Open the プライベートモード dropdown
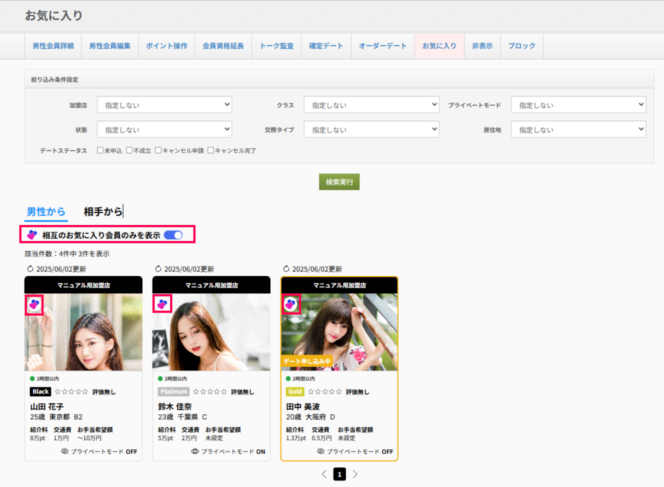The image size is (664, 487). tap(579, 105)
